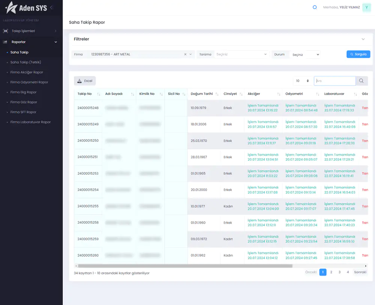Change the page size selector showing 10
Screen dimensions: 375x305
point(303,81)
